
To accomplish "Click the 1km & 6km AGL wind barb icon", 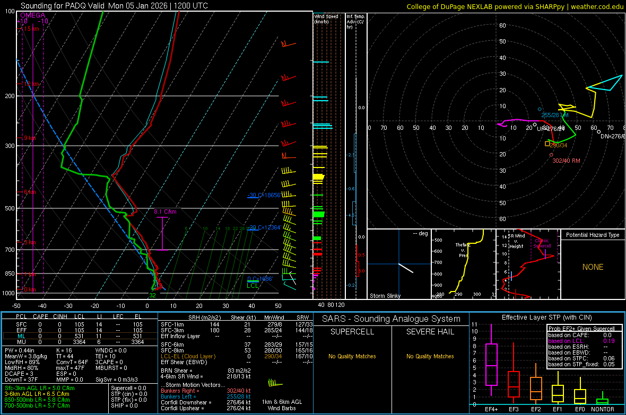I will 275,383.
